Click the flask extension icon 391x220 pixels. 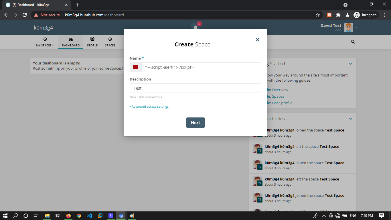pos(347,15)
